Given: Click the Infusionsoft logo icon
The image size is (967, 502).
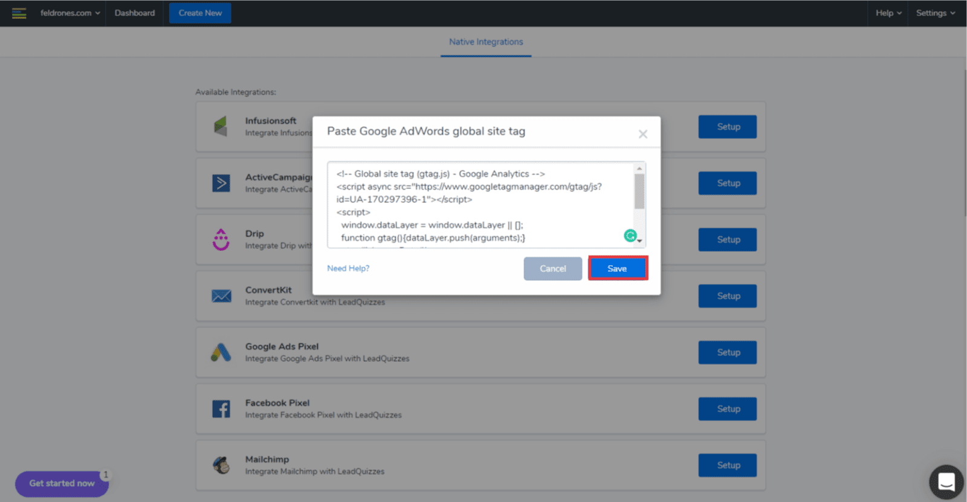Looking at the screenshot, I should [221, 126].
